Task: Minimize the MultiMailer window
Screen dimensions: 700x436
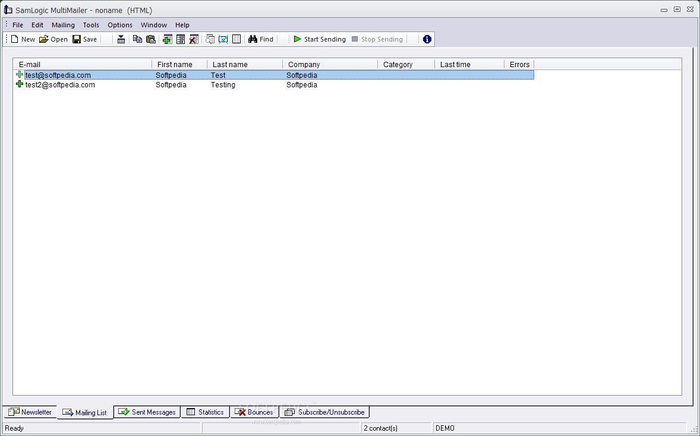Action: tap(664, 10)
